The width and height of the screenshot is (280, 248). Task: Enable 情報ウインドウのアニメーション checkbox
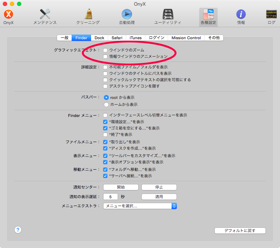105,57
